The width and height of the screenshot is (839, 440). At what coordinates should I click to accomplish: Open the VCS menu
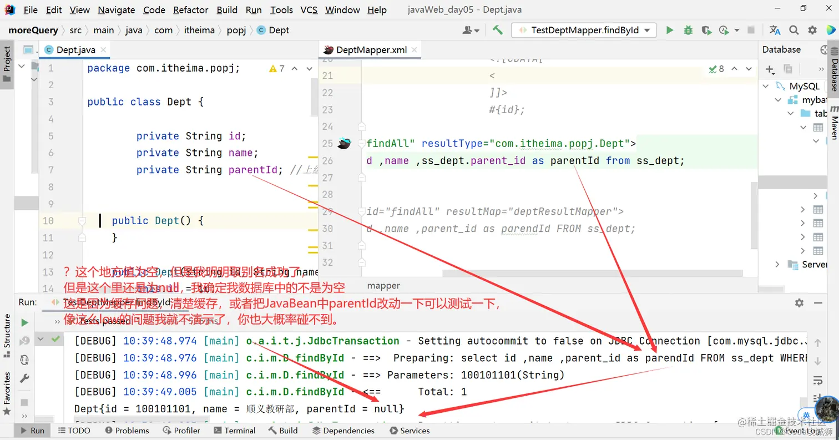click(309, 9)
